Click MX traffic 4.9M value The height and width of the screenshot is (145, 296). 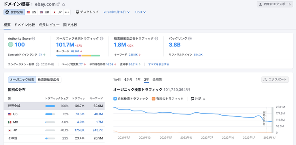(x=81, y=122)
